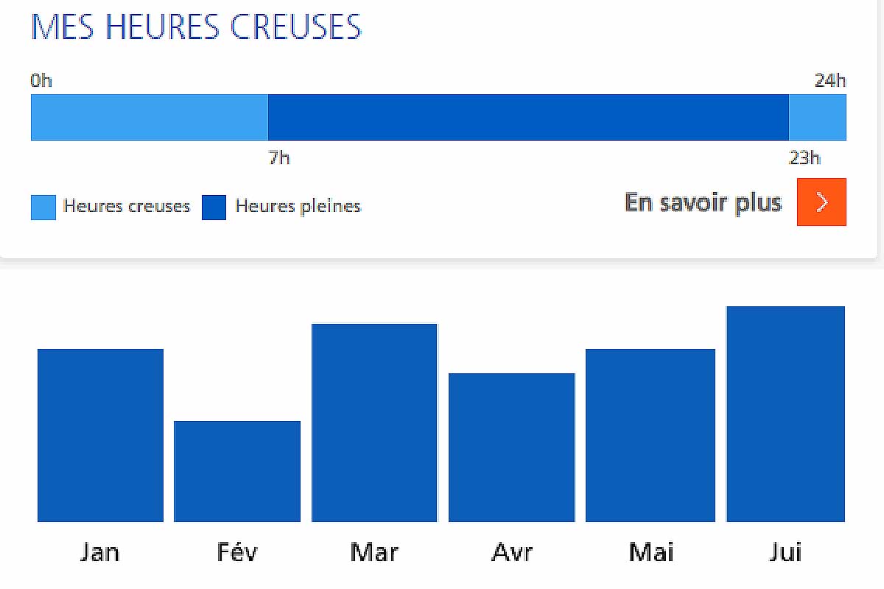Click the Avr month label

pyautogui.click(x=511, y=551)
